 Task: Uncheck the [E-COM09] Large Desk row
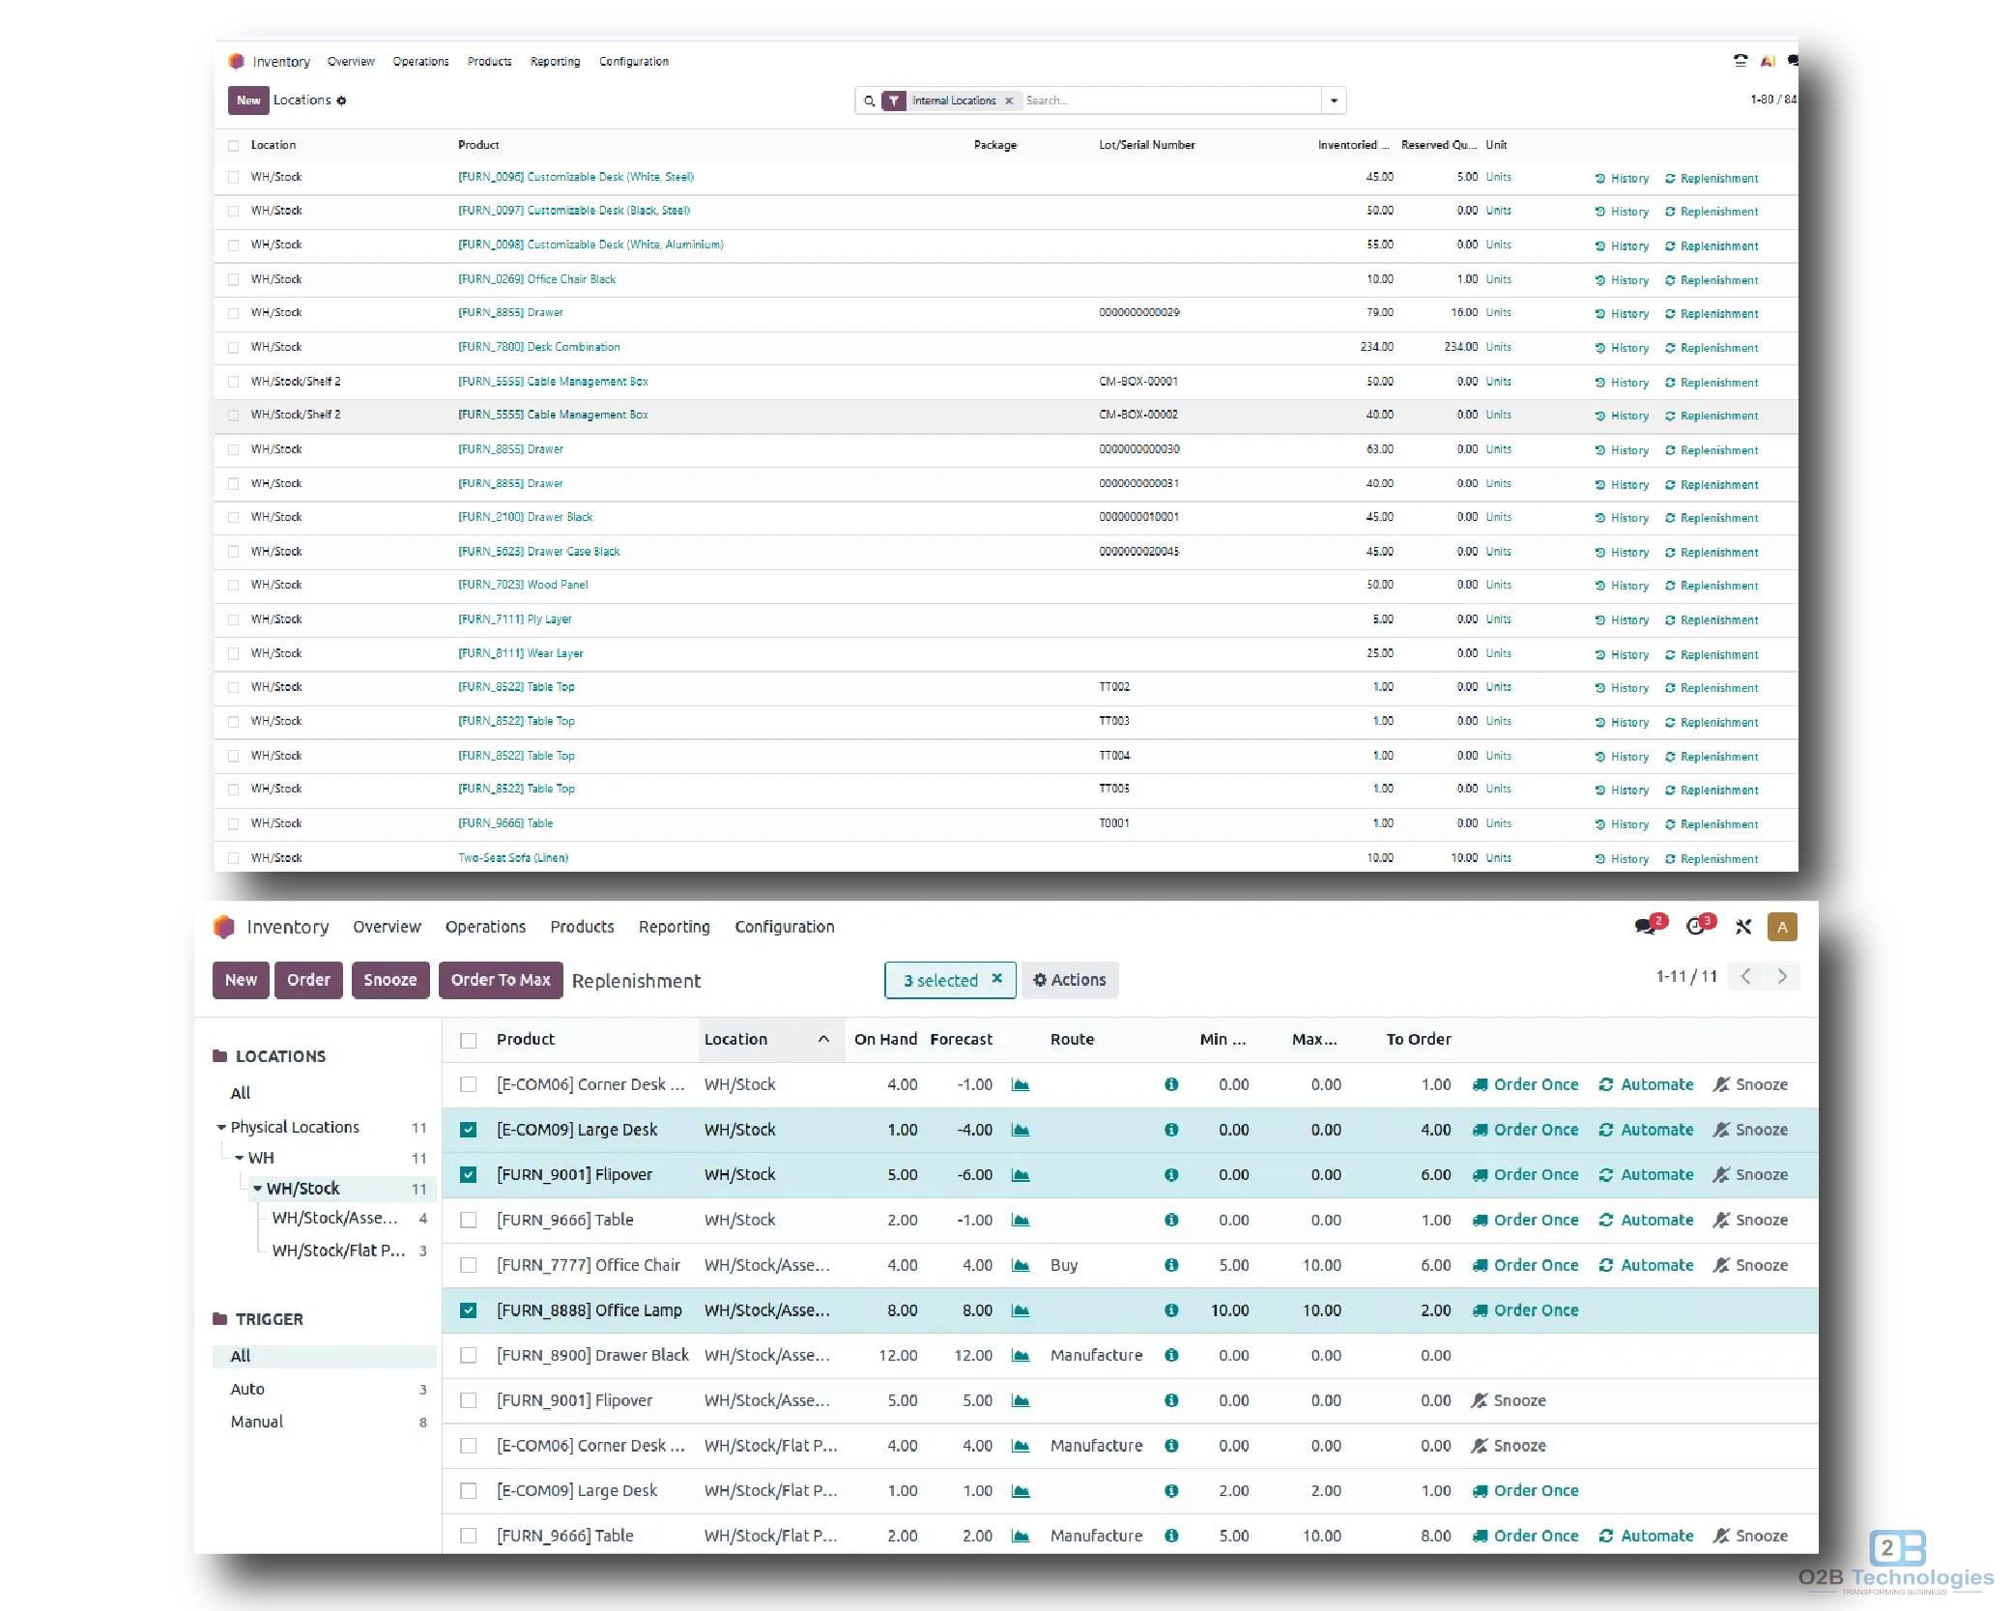pyautogui.click(x=469, y=1129)
